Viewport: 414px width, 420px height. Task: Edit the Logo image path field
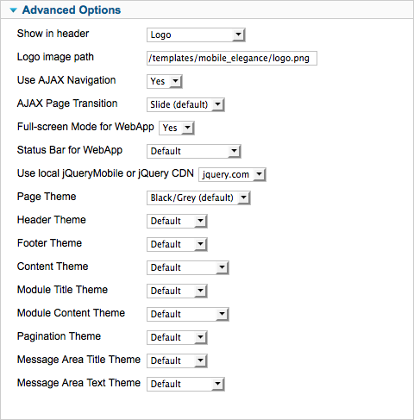point(232,58)
